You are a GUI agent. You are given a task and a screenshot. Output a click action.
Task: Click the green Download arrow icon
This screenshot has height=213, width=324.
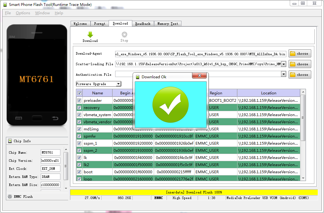coord(90,34)
